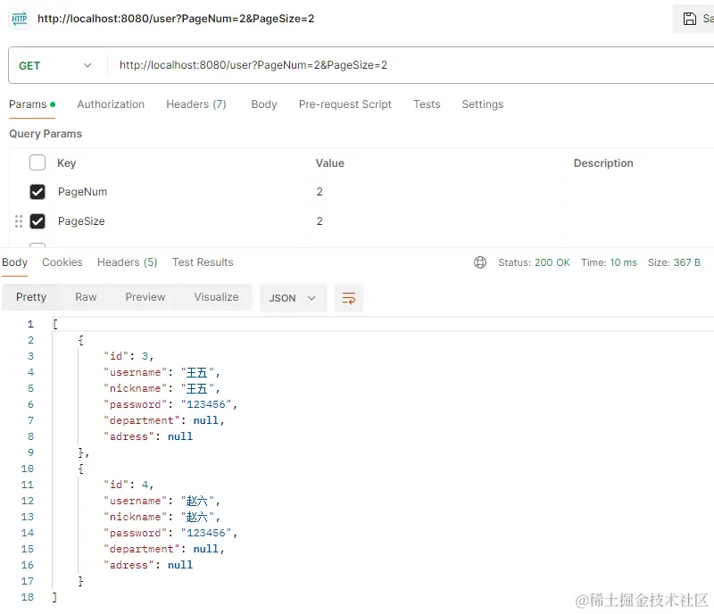Click the network globe icon
The height and width of the screenshot is (614, 714).
click(x=480, y=262)
